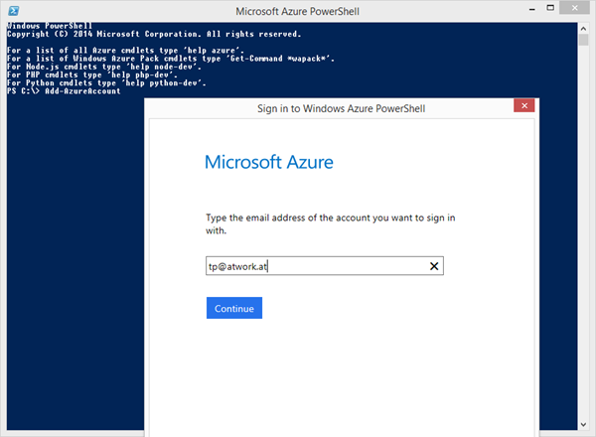Clear the email field with the X icon

(x=433, y=266)
